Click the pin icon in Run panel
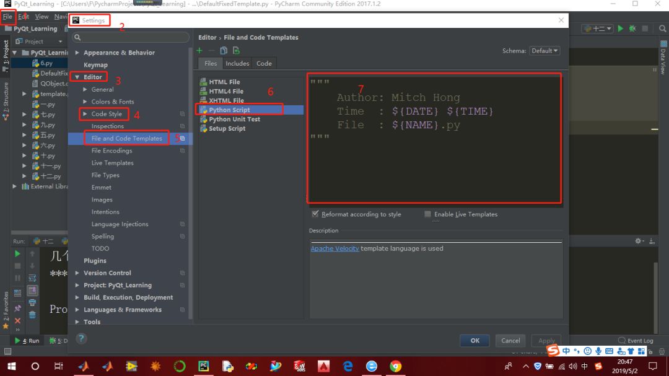 pos(17,308)
